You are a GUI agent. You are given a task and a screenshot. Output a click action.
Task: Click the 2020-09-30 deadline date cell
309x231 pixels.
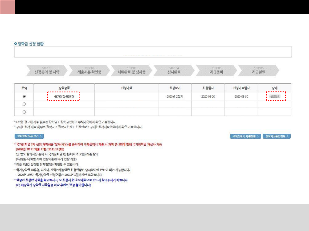click(241, 97)
